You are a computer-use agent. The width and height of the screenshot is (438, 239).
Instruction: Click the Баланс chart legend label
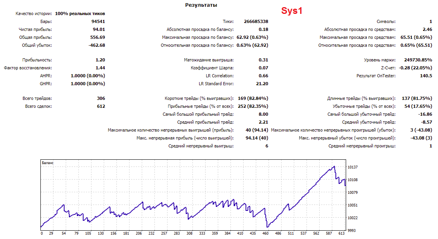pos(48,163)
